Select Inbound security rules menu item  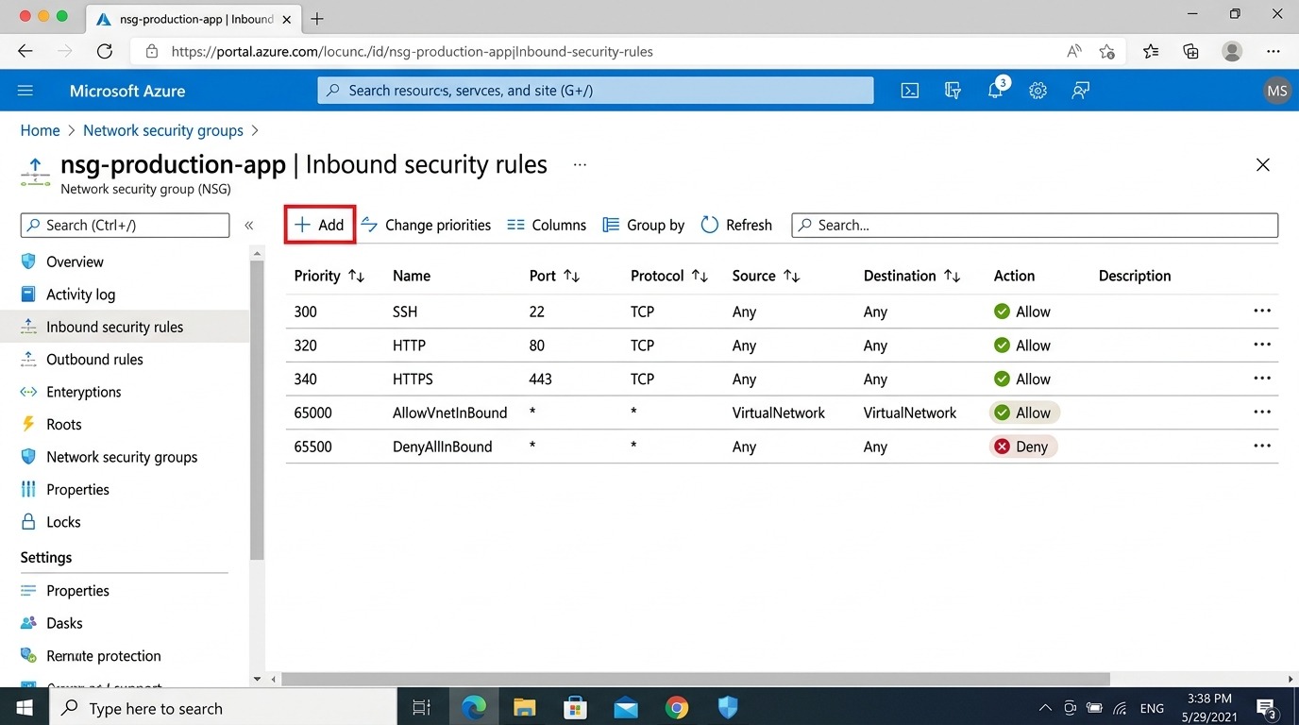pyautogui.click(x=126, y=327)
